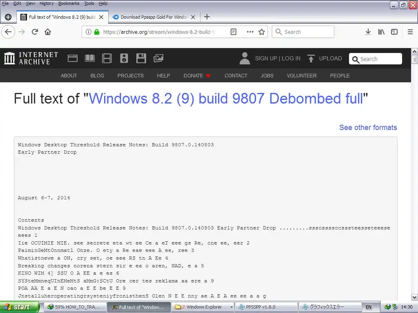The width and height of the screenshot is (418, 313).
Task: Click See other formats link
Action: [x=368, y=128]
